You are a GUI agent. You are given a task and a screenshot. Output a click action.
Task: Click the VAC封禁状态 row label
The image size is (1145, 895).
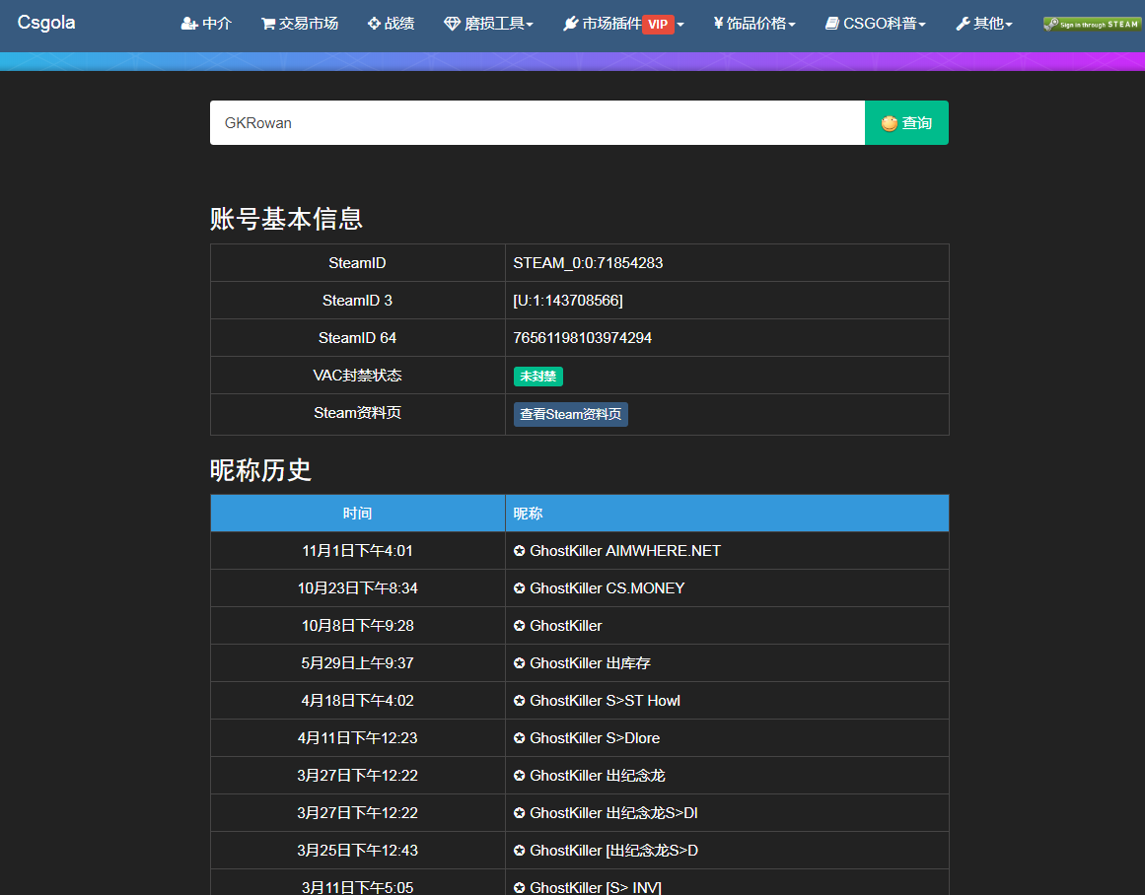(x=358, y=376)
